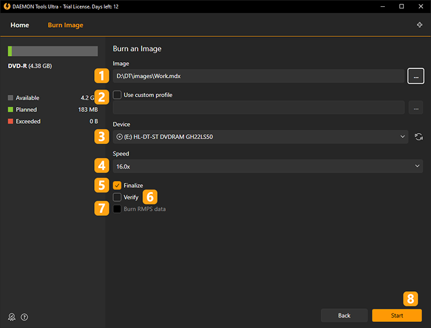Toggle the Burn RMPS data checkbox
This screenshot has height=328, width=431.
[x=117, y=209]
